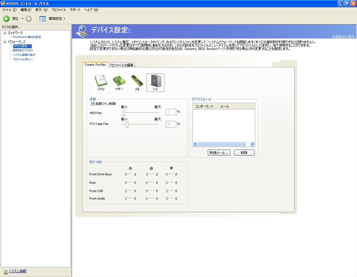Click the PCI Cage Fan percent field
The width and height of the screenshot is (357, 277).
(171, 124)
